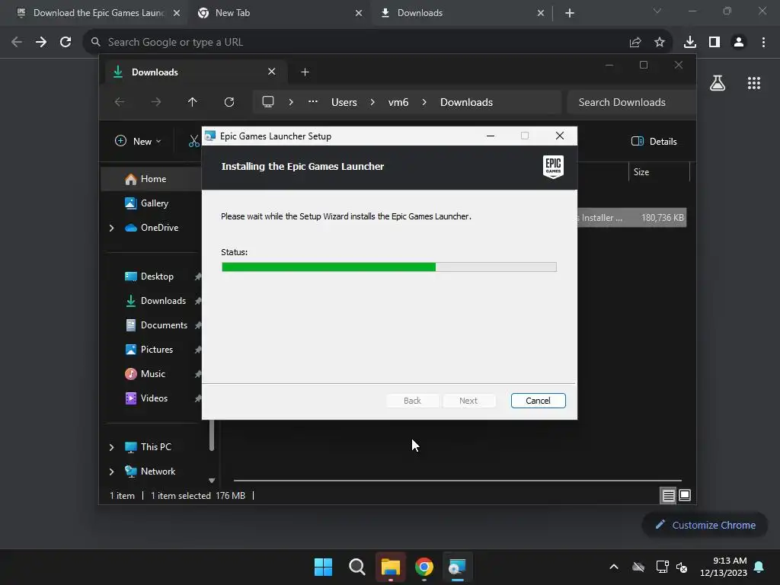Open the Chrome tab search chevron
780x585 pixels.
coord(657,11)
